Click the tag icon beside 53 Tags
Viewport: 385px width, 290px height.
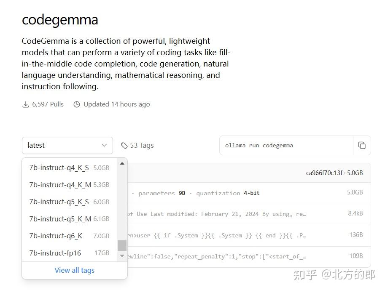124,145
